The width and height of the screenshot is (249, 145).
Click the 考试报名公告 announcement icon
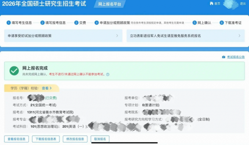223,57
